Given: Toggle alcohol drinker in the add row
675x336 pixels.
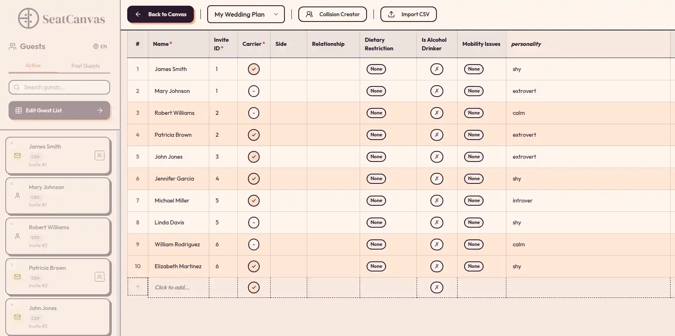Looking at the screenshot, I should click(x=437, y=287).
